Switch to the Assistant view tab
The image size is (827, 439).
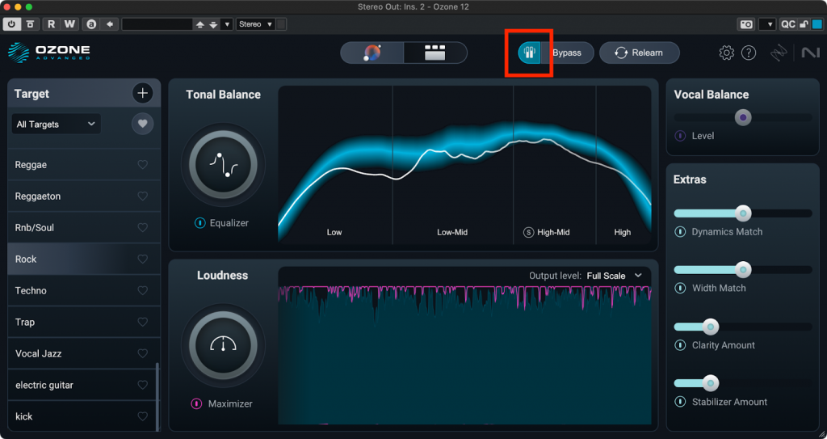point(372,53)
